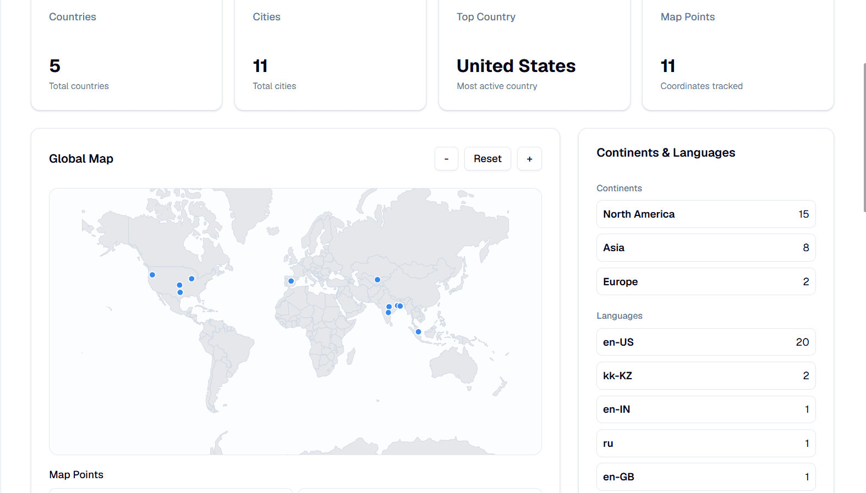Click the map point near Singapore
The width and height of the screenshot is (866, 493).
coord(418,332)
